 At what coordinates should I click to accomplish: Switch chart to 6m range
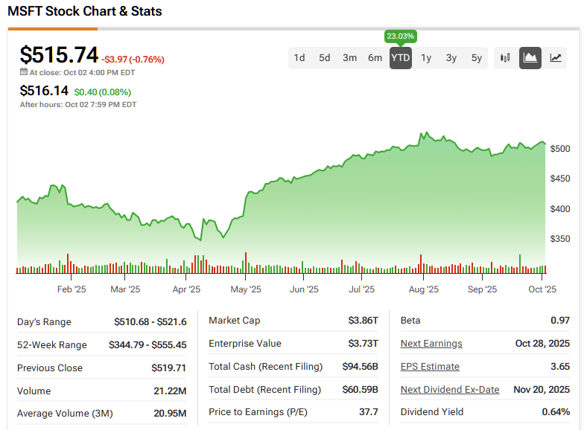tap(375, 58)
